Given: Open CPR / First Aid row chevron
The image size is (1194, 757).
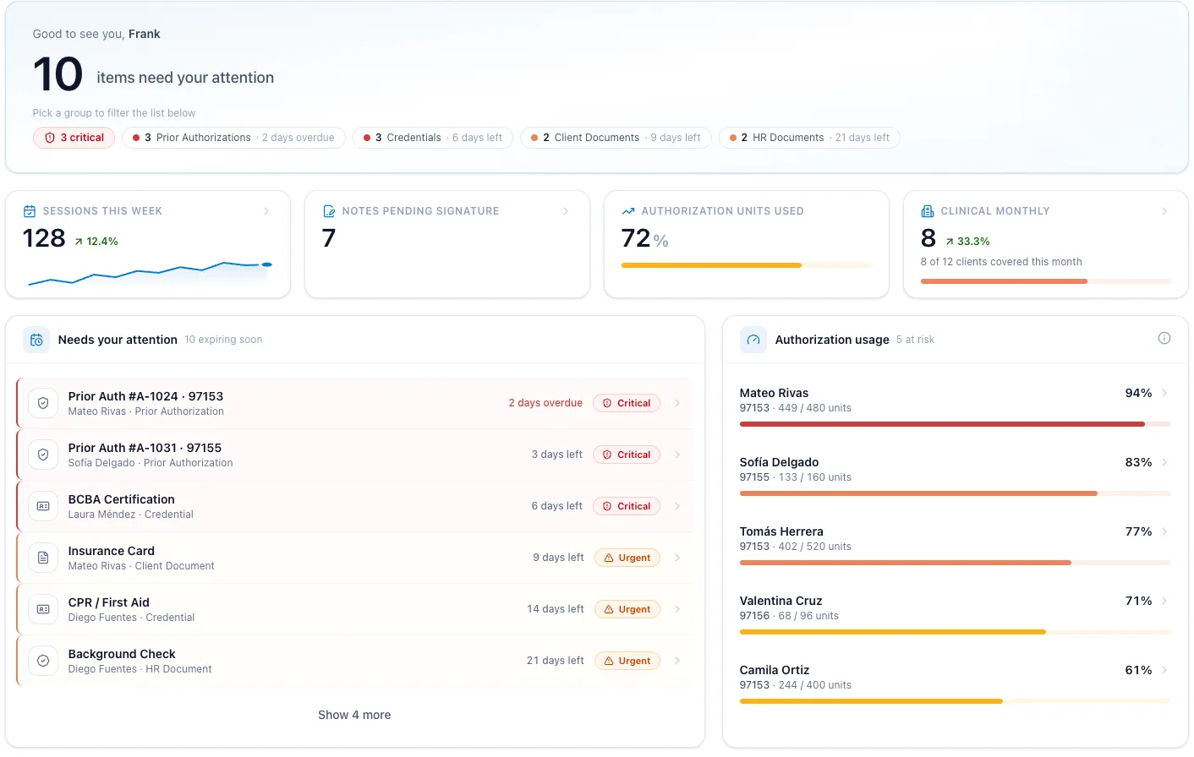Looking at the screenshot, I should pyautogui.click(x=677, y=609).
